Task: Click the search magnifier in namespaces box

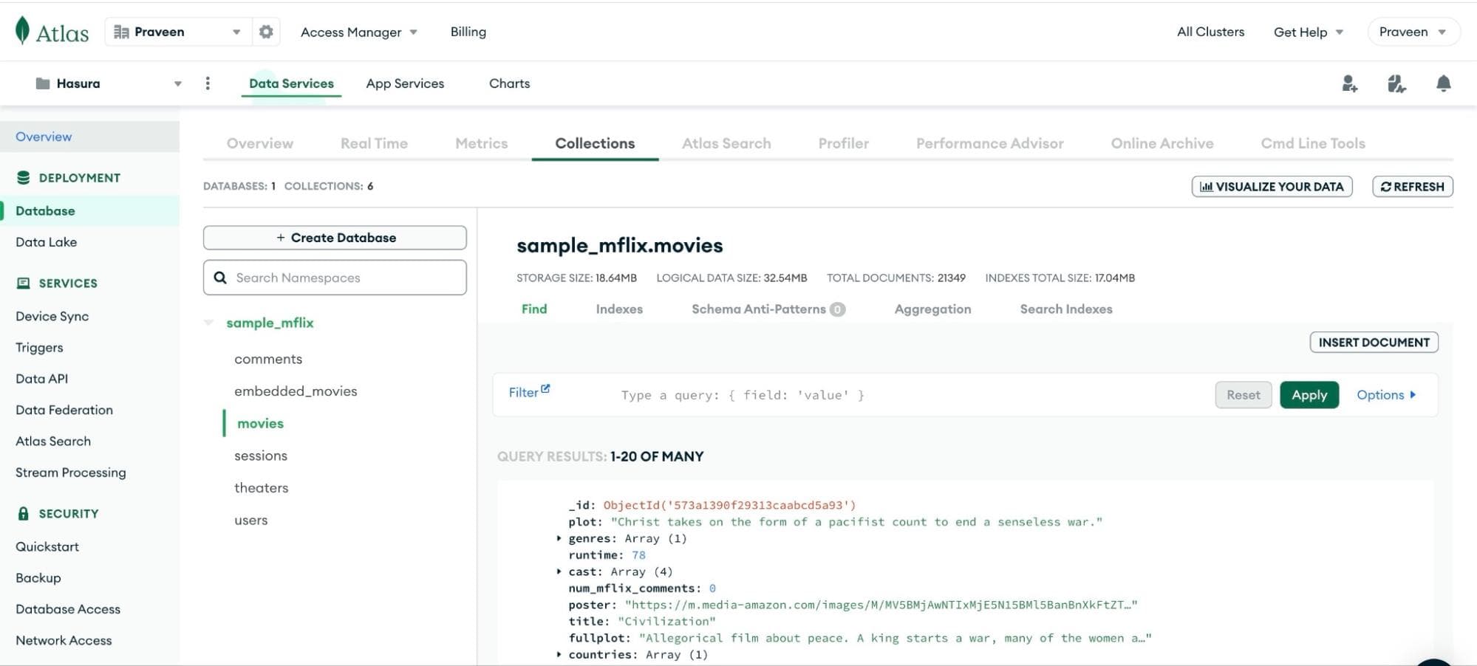Action: pyautogui.click(x=220, y=278)
